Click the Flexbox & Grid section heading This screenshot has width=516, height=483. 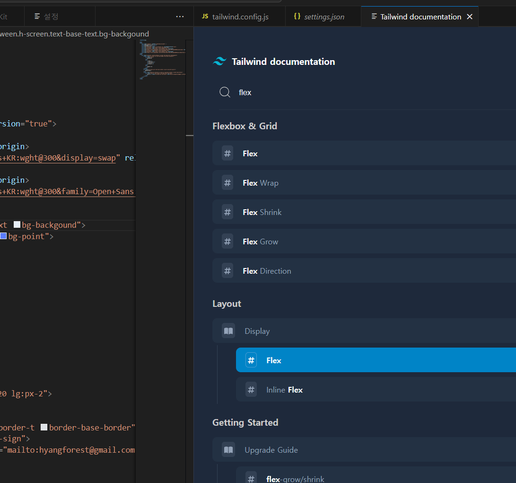click(x=245, y=126)
